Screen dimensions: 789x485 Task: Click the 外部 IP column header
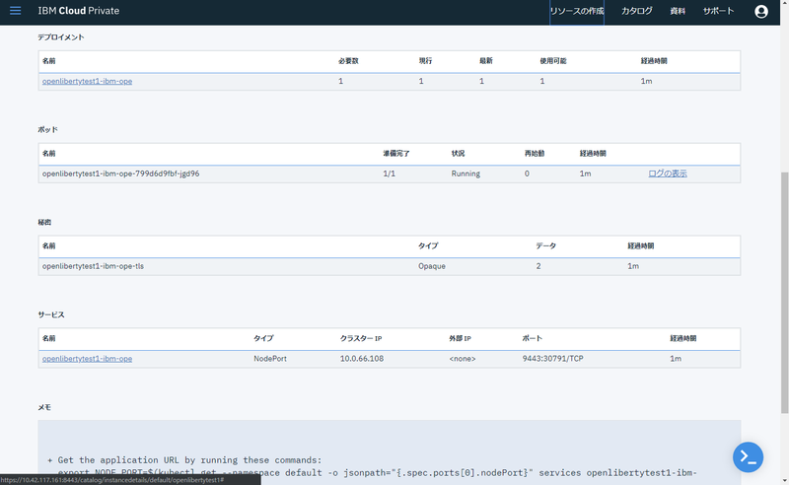(x=460, y=338)
